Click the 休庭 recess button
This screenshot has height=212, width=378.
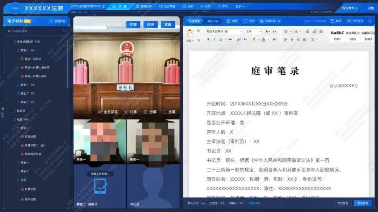pyautogui.click(x=133, y=24)
